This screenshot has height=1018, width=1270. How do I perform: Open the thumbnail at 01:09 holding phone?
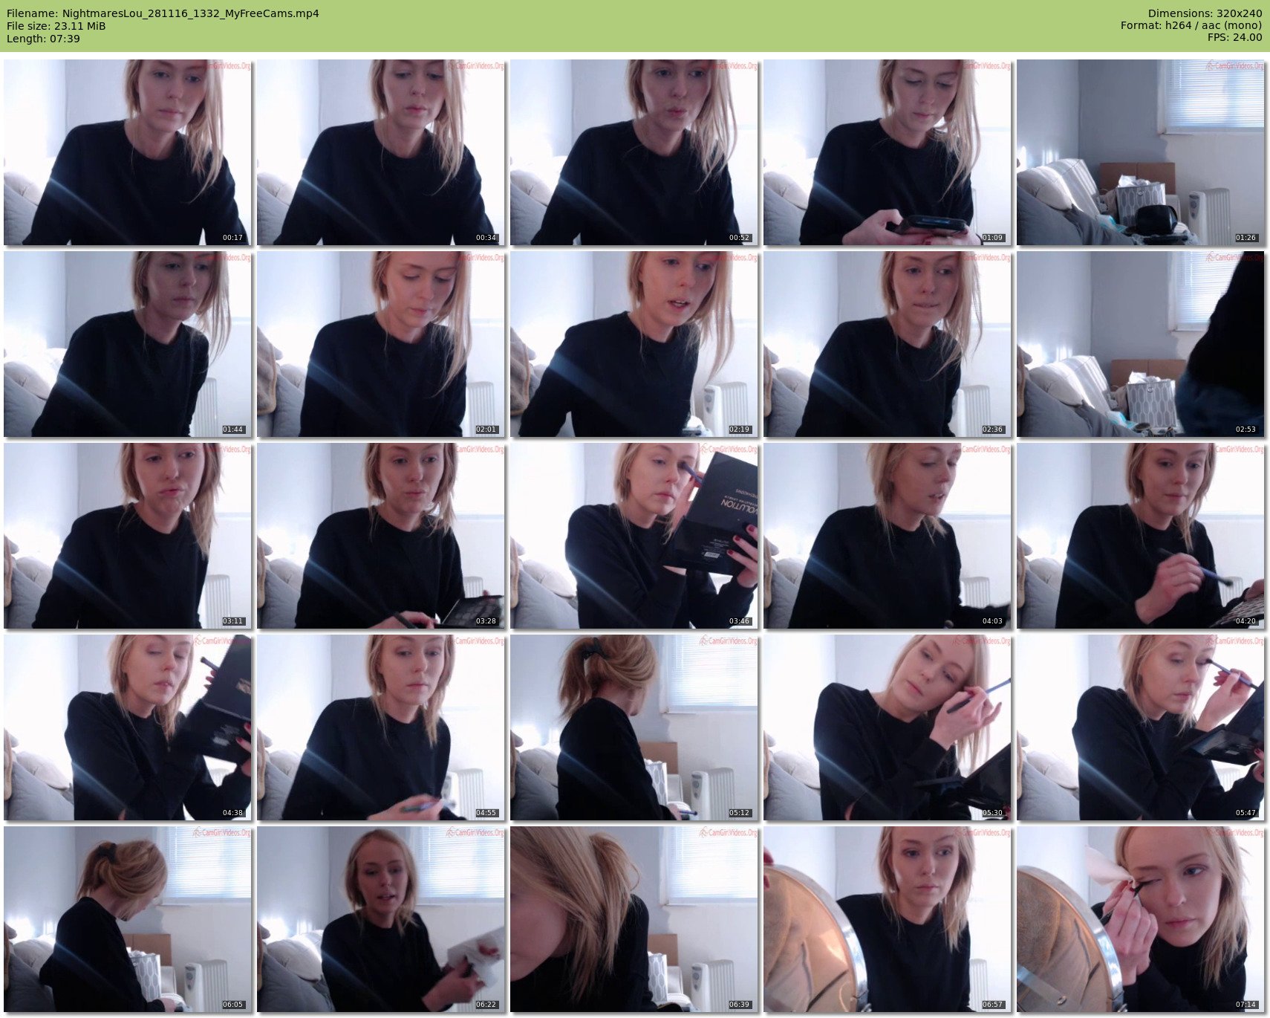pos(887,152)
